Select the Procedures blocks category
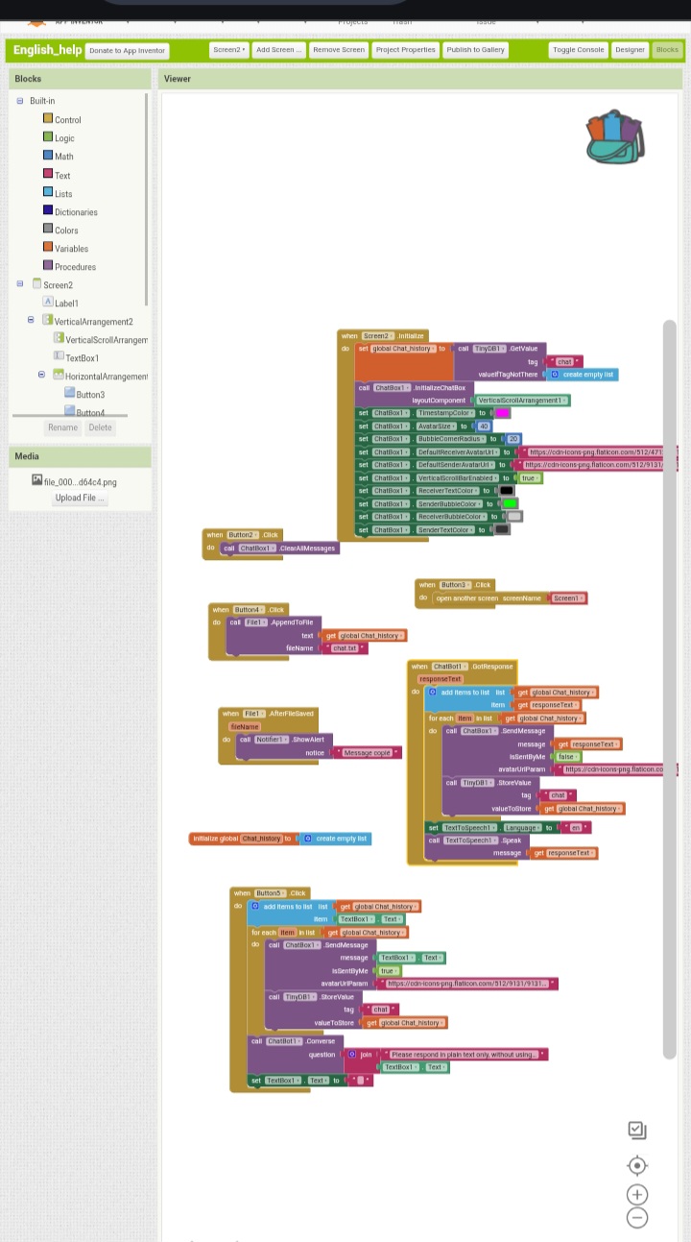This screenshot has height=1242, width=691. [75, 267]
